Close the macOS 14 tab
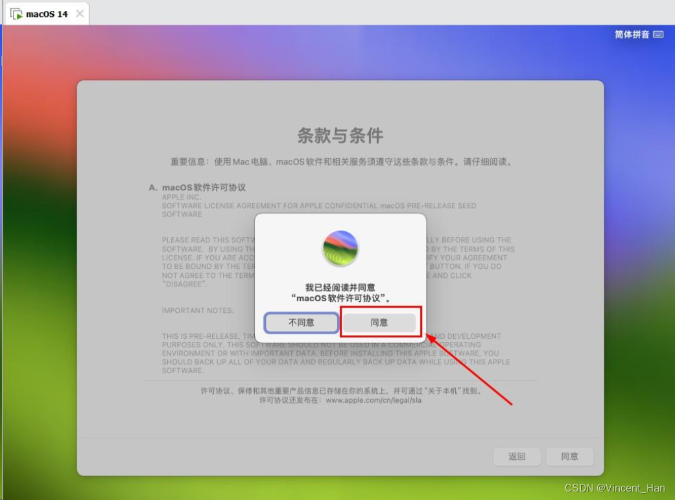The width and height of the screenshot is (675, 500). (80, 14)
